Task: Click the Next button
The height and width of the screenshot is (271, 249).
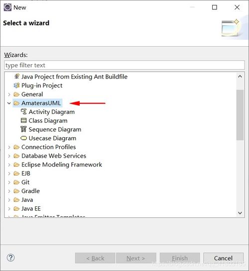Action: [x=136, y=258]
